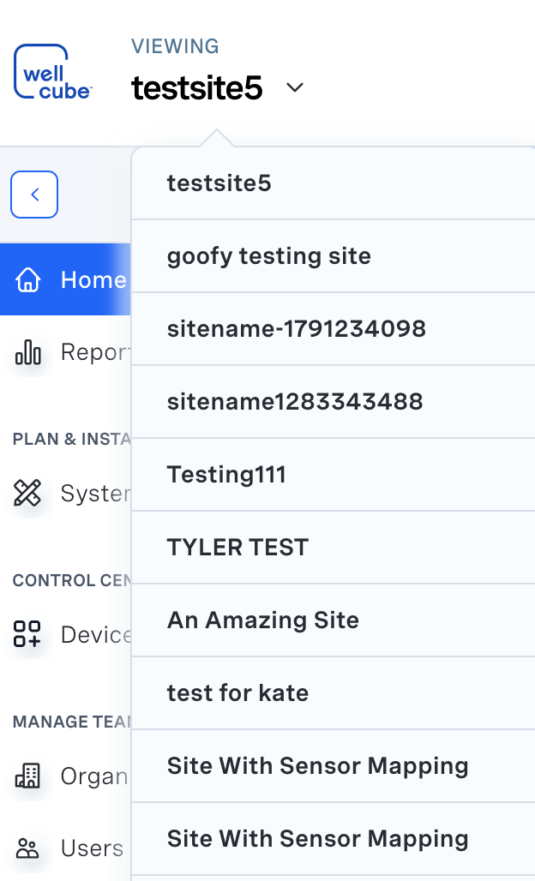This screenshot has height=881, width=535.
Task: Click the testsite5 heading under VIEWING
Action: 196,87
